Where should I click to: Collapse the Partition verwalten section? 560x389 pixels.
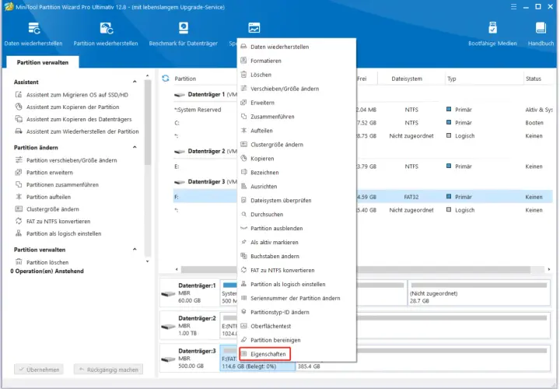tap(135, 249)
